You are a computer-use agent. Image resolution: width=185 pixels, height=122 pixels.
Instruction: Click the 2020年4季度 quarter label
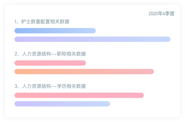click(161, 14)
